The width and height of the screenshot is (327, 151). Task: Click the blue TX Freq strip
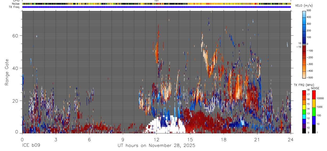click(x=157, y=7)
